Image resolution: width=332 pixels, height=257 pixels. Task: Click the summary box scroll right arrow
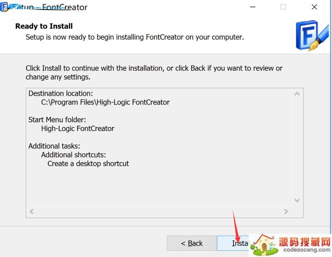click(x=286, y=211)
